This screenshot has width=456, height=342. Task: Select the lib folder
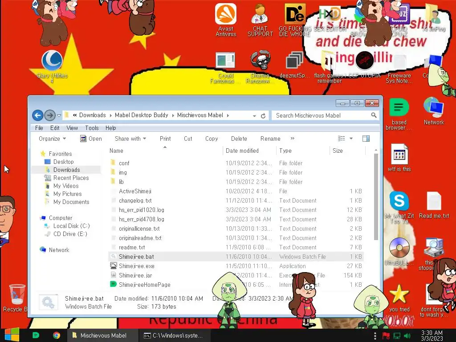(x=236, y=182)
